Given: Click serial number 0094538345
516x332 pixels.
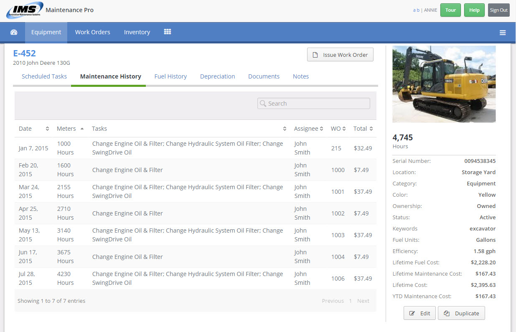Looking at the screenshot, I should tap(480, 161).
